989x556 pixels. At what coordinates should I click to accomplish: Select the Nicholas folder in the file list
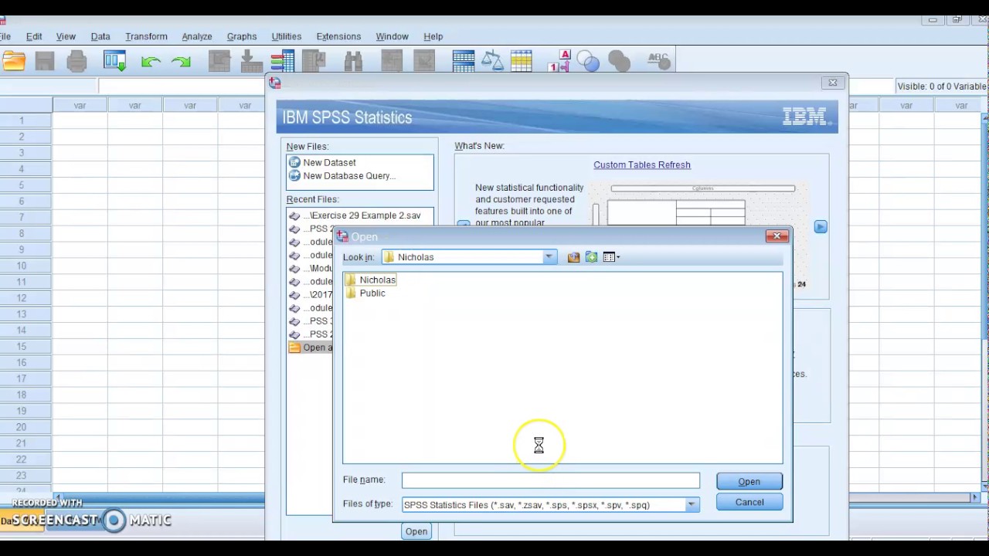pos(370,280)
